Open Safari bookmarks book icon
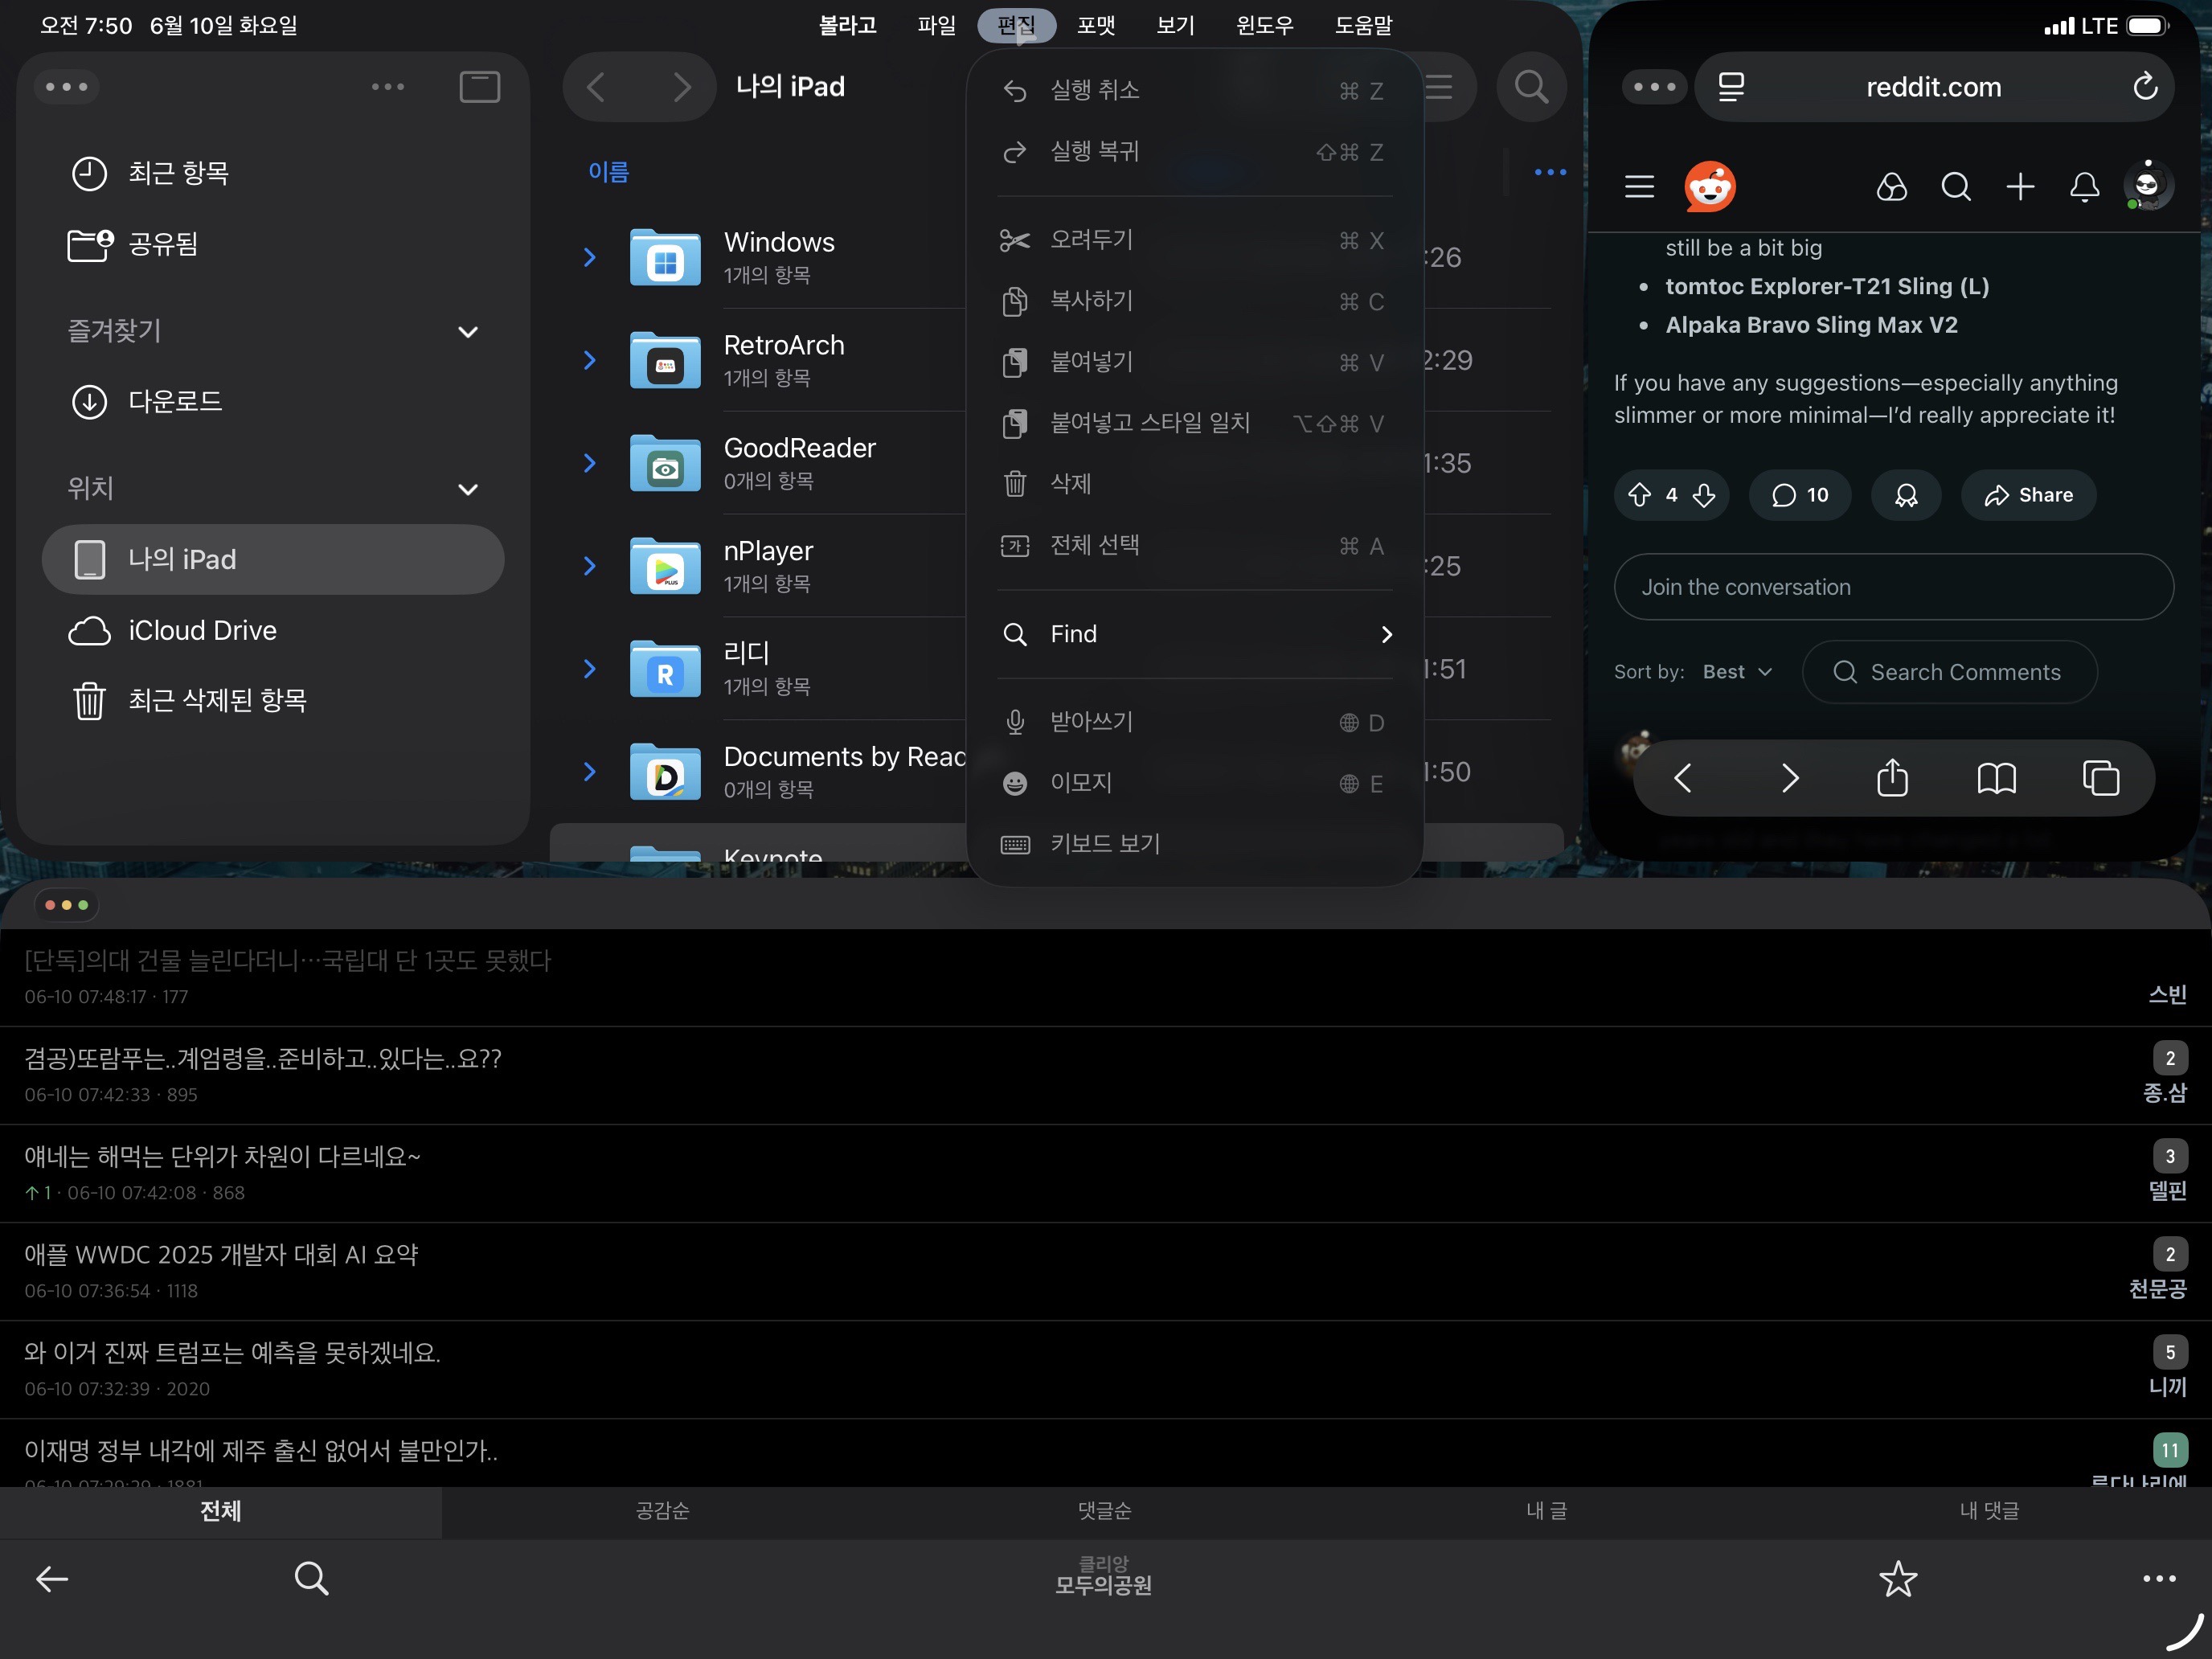Screen dimensions: 2212x1659 [x=1996, y=778]
